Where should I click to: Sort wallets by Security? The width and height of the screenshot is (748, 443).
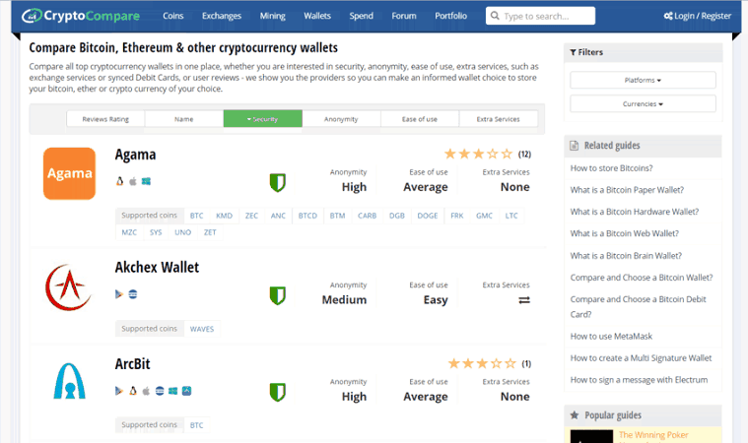(262, 119)
